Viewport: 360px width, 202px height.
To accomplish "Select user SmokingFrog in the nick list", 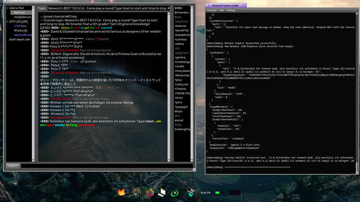I will (x=182, y=130).
